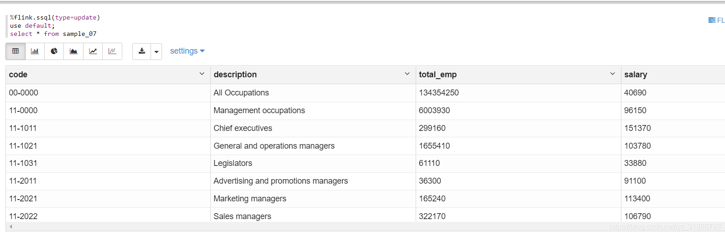
Task: Open the description column menu chevron
Action: click(x=407, y=74)
